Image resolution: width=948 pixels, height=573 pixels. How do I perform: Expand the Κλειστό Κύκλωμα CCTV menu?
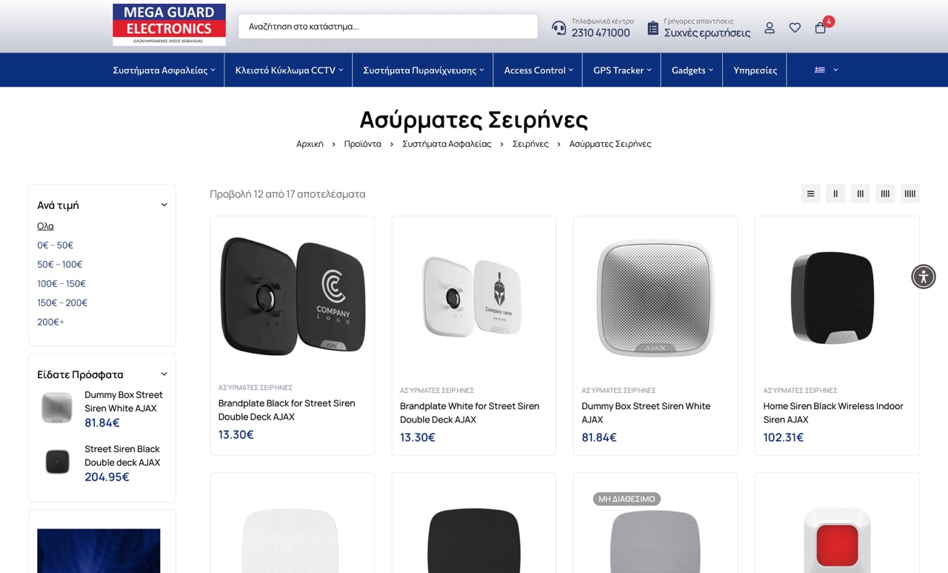pyautogui.click(x=289, y=70)
